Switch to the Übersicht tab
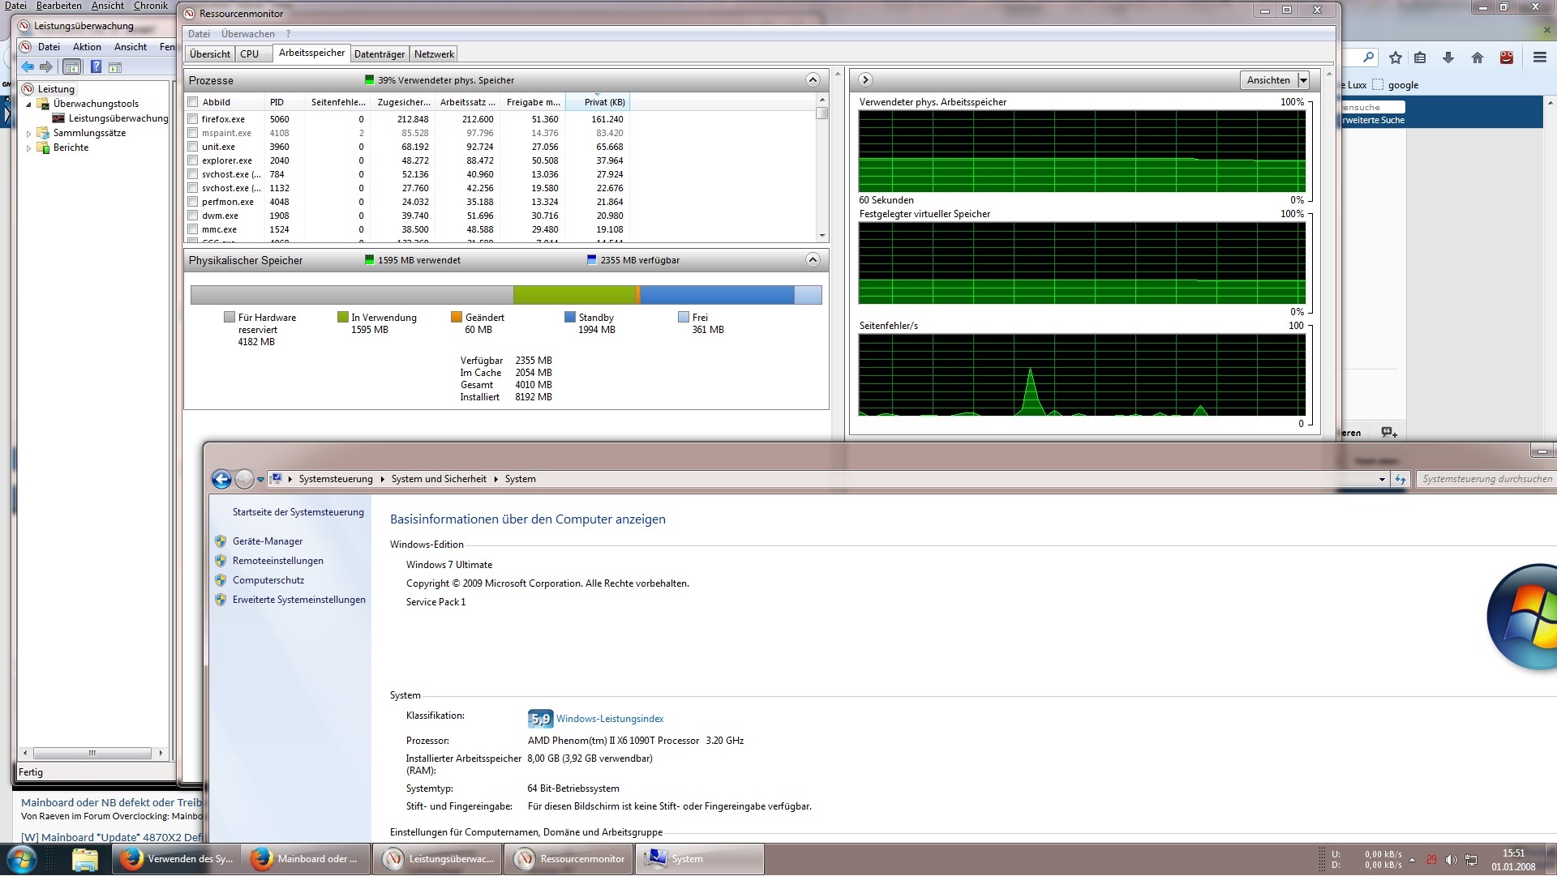1557x876 pixels. coord(210,54)
